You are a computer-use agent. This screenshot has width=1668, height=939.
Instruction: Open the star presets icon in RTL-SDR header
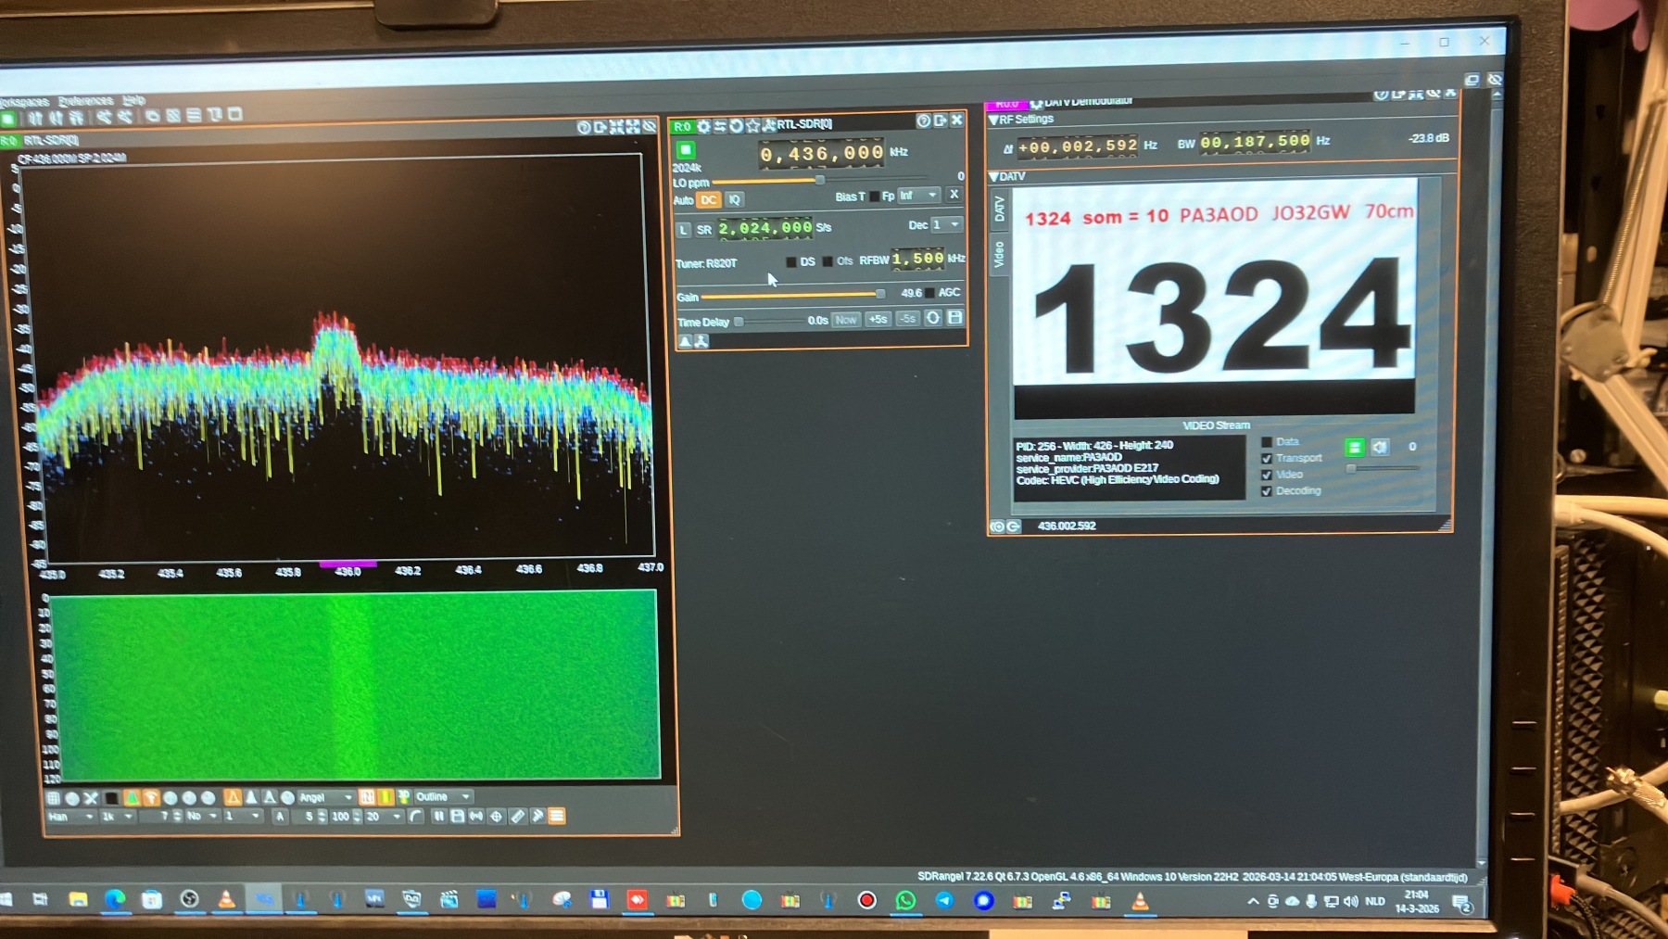[752, 125]
